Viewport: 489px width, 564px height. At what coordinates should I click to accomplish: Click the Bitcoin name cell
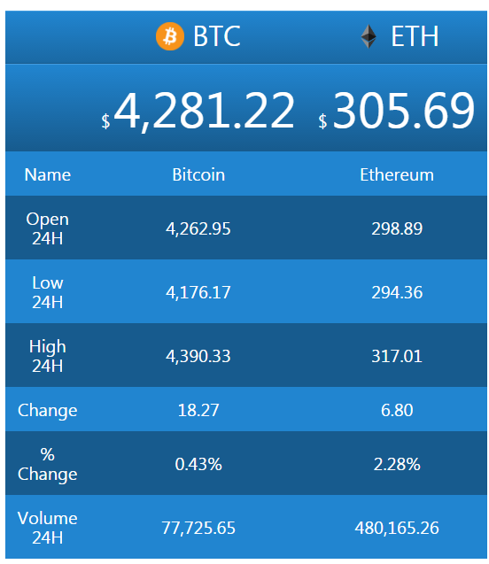[198, 174]
